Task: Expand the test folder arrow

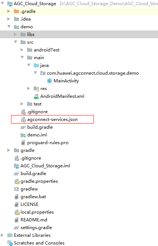Action: coord(22,104)
